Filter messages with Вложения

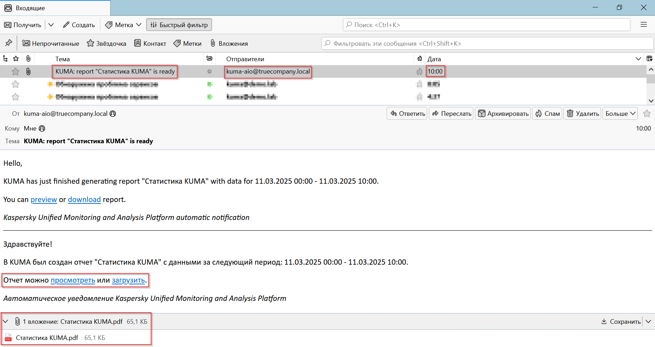pos(229,43)
